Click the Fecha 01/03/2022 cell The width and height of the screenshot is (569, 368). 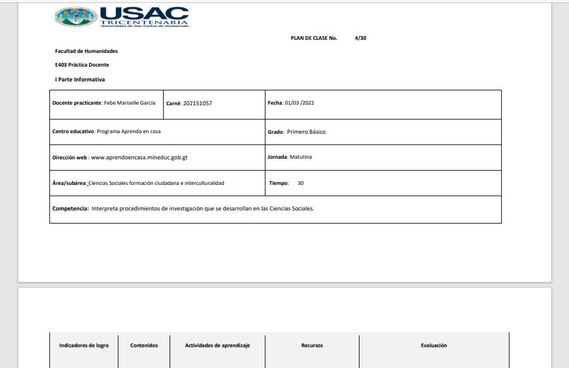[383, 105]
